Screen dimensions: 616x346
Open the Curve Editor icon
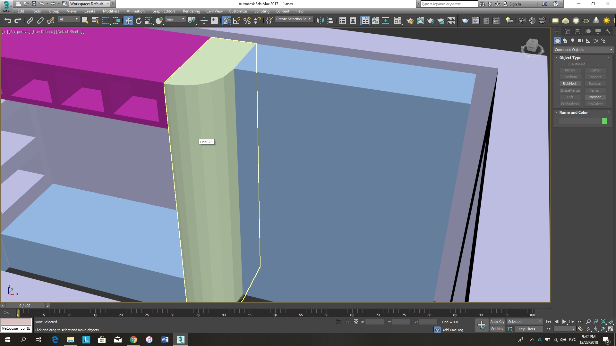point(375,21)
